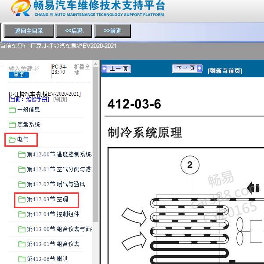
Task: Click folder icon beside 第413-00节
Action: click(22, 229)
